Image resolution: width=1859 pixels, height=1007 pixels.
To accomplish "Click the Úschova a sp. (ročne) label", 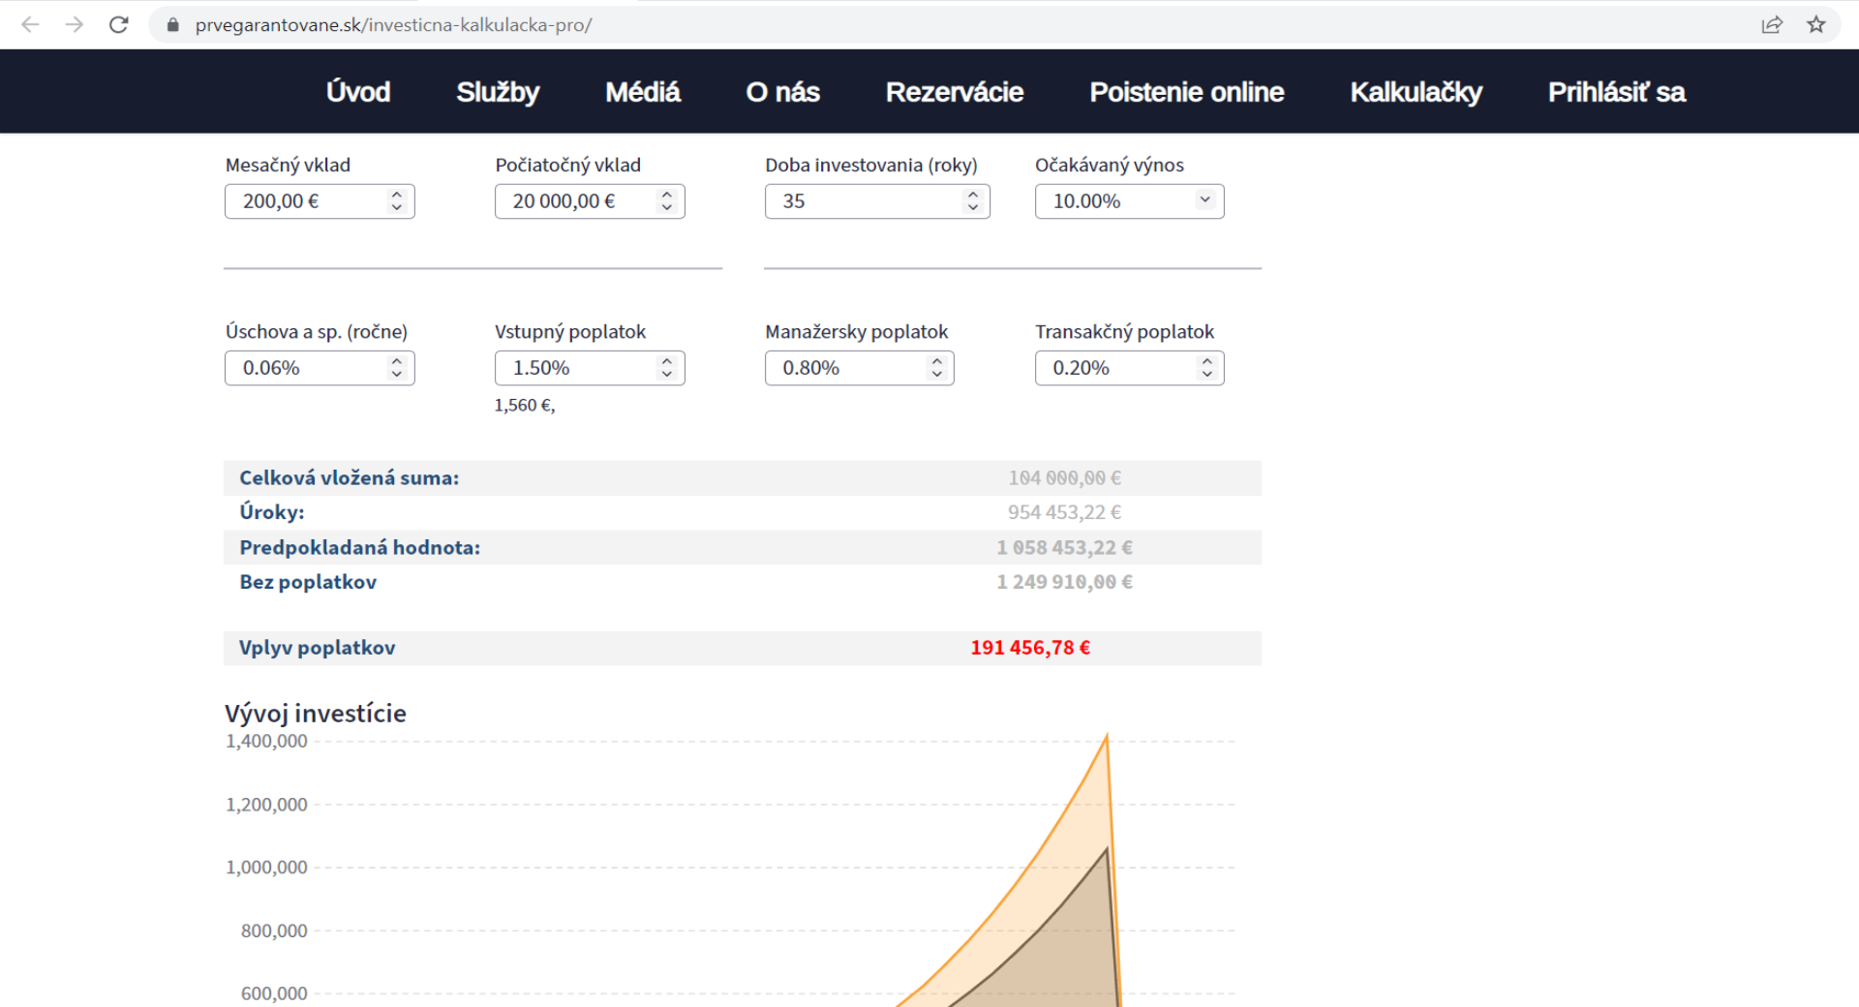I will (x=317, y=332).
